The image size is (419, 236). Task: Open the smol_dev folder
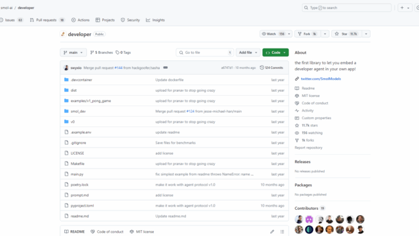pos(78,111)
